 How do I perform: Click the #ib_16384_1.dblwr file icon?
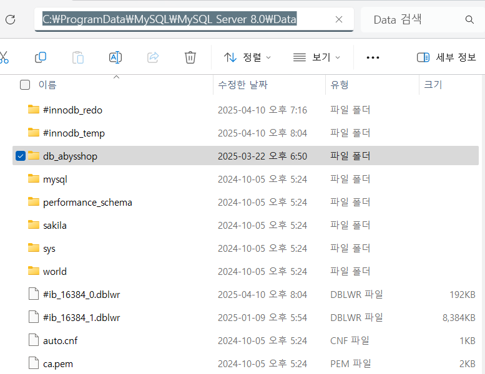point(34,317)
